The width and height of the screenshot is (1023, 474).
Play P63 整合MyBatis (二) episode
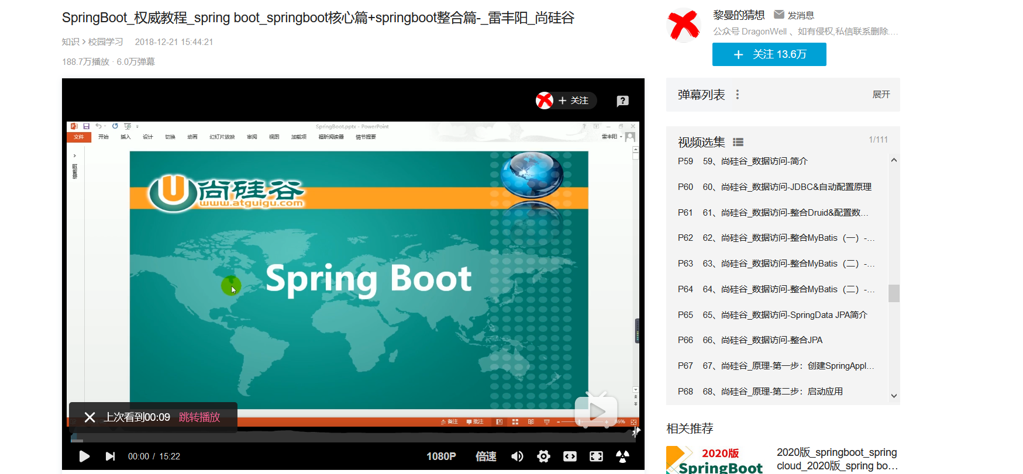point(777,264)
